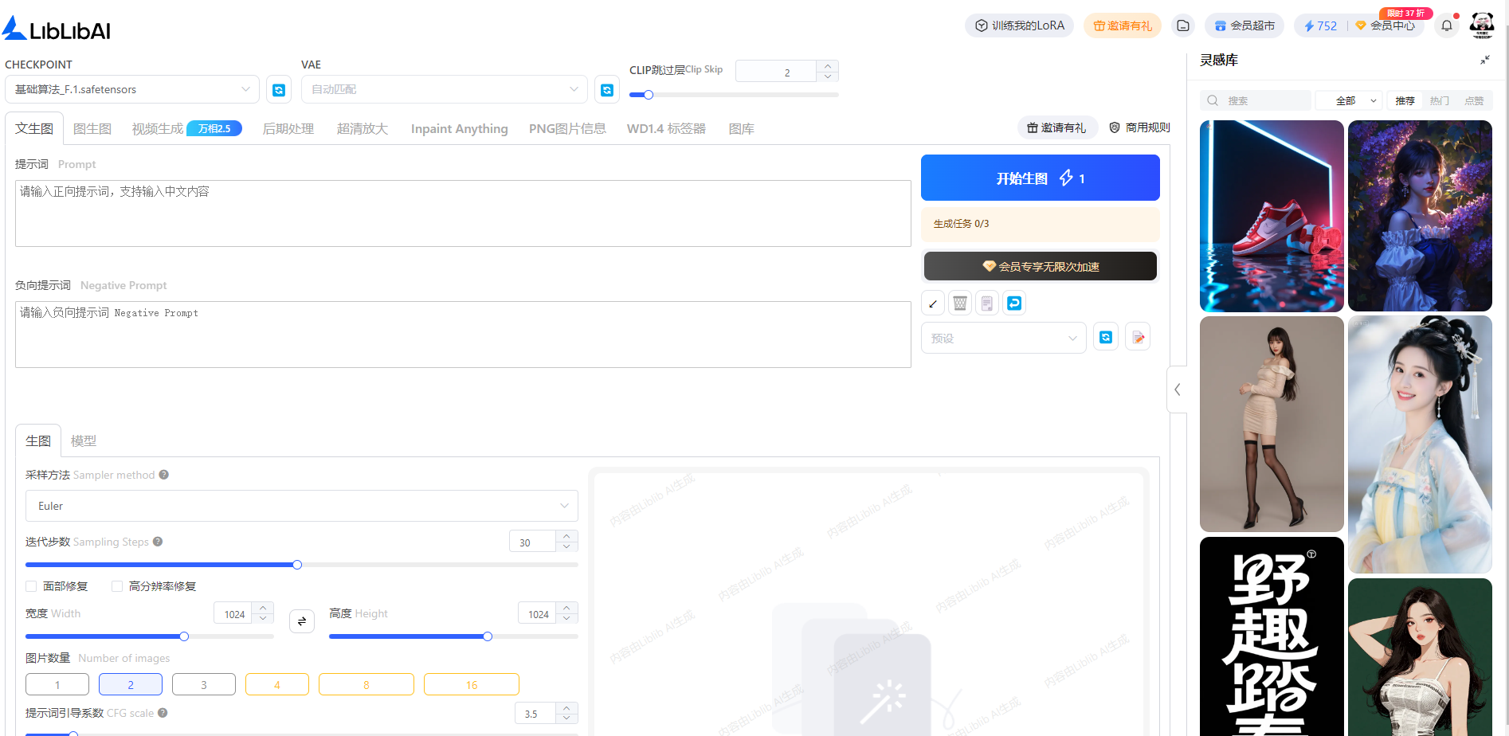The width and height of the screenshot is (1509, 736).
Task: Click orange 邀请有礼 header button
Action: pos(1123,25)
